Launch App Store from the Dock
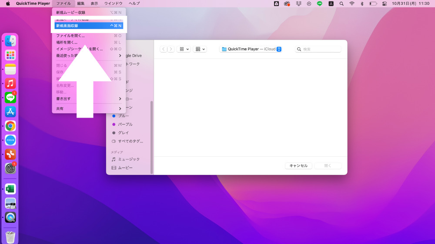Image resolution: width=435 pixels, height=244 pixels. pos(10,112)
